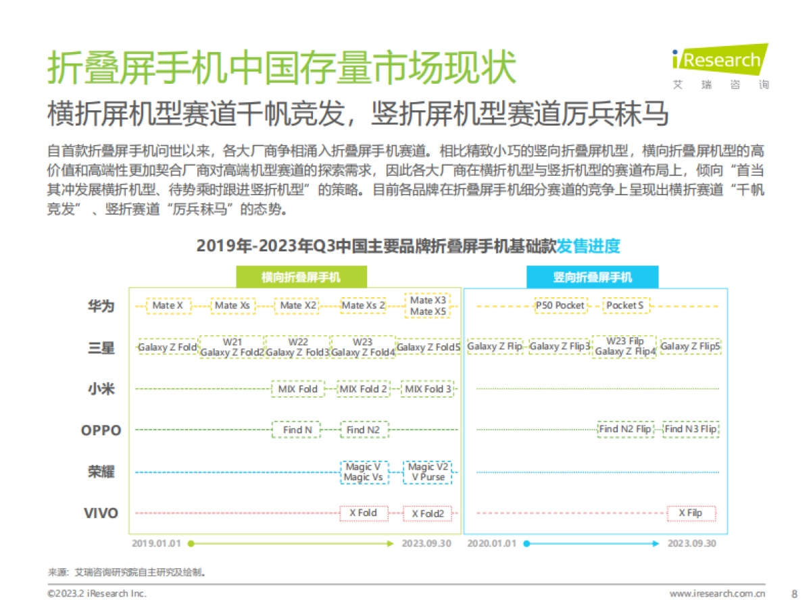The width and height of the screenshot is (811, 608).
Task: Expand the W23 Filp Galaxy Z Flip4 box
Action: click(x=624, y=347)
